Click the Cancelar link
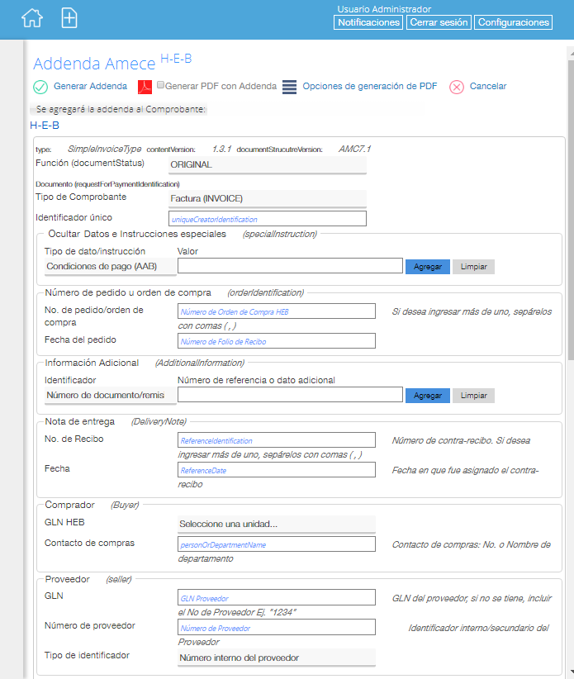This screenshot has height=679, width=574. [x=488, y=86]
